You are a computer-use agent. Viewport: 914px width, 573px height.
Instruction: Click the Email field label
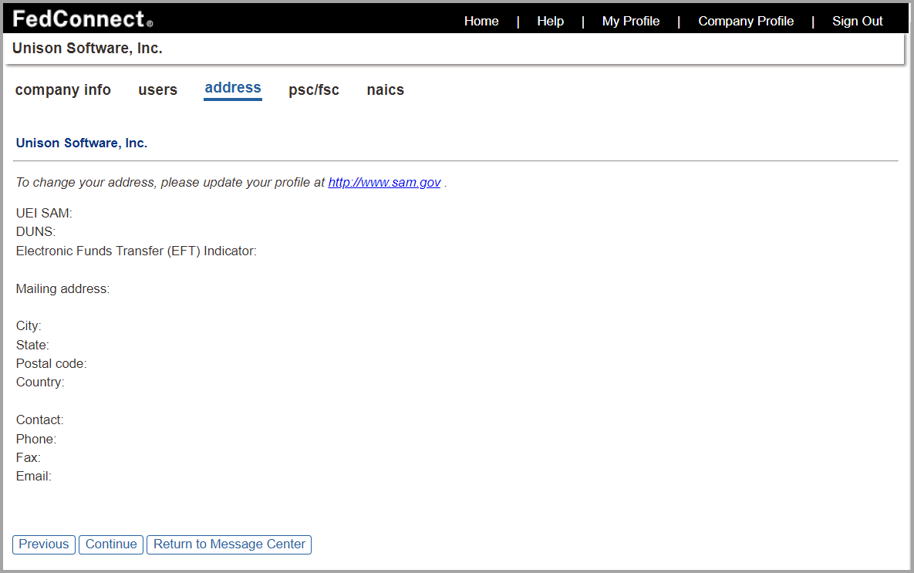(x=32, y=476)
